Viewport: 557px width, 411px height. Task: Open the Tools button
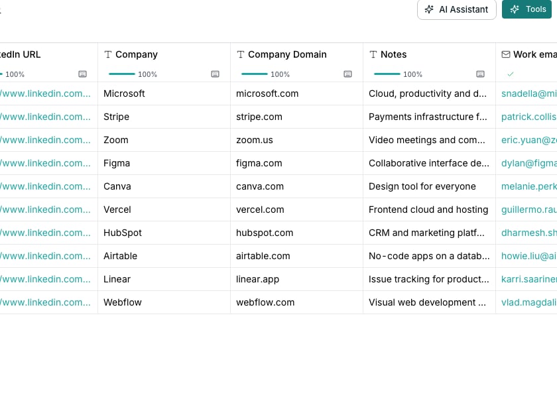tap(526, 9)
